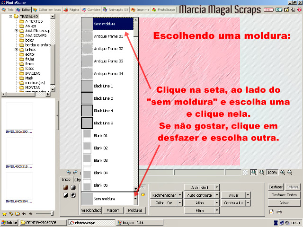Collapse the TRABALHO folder tree
This screenshot has width=303, height=227.
coord(10,17)
